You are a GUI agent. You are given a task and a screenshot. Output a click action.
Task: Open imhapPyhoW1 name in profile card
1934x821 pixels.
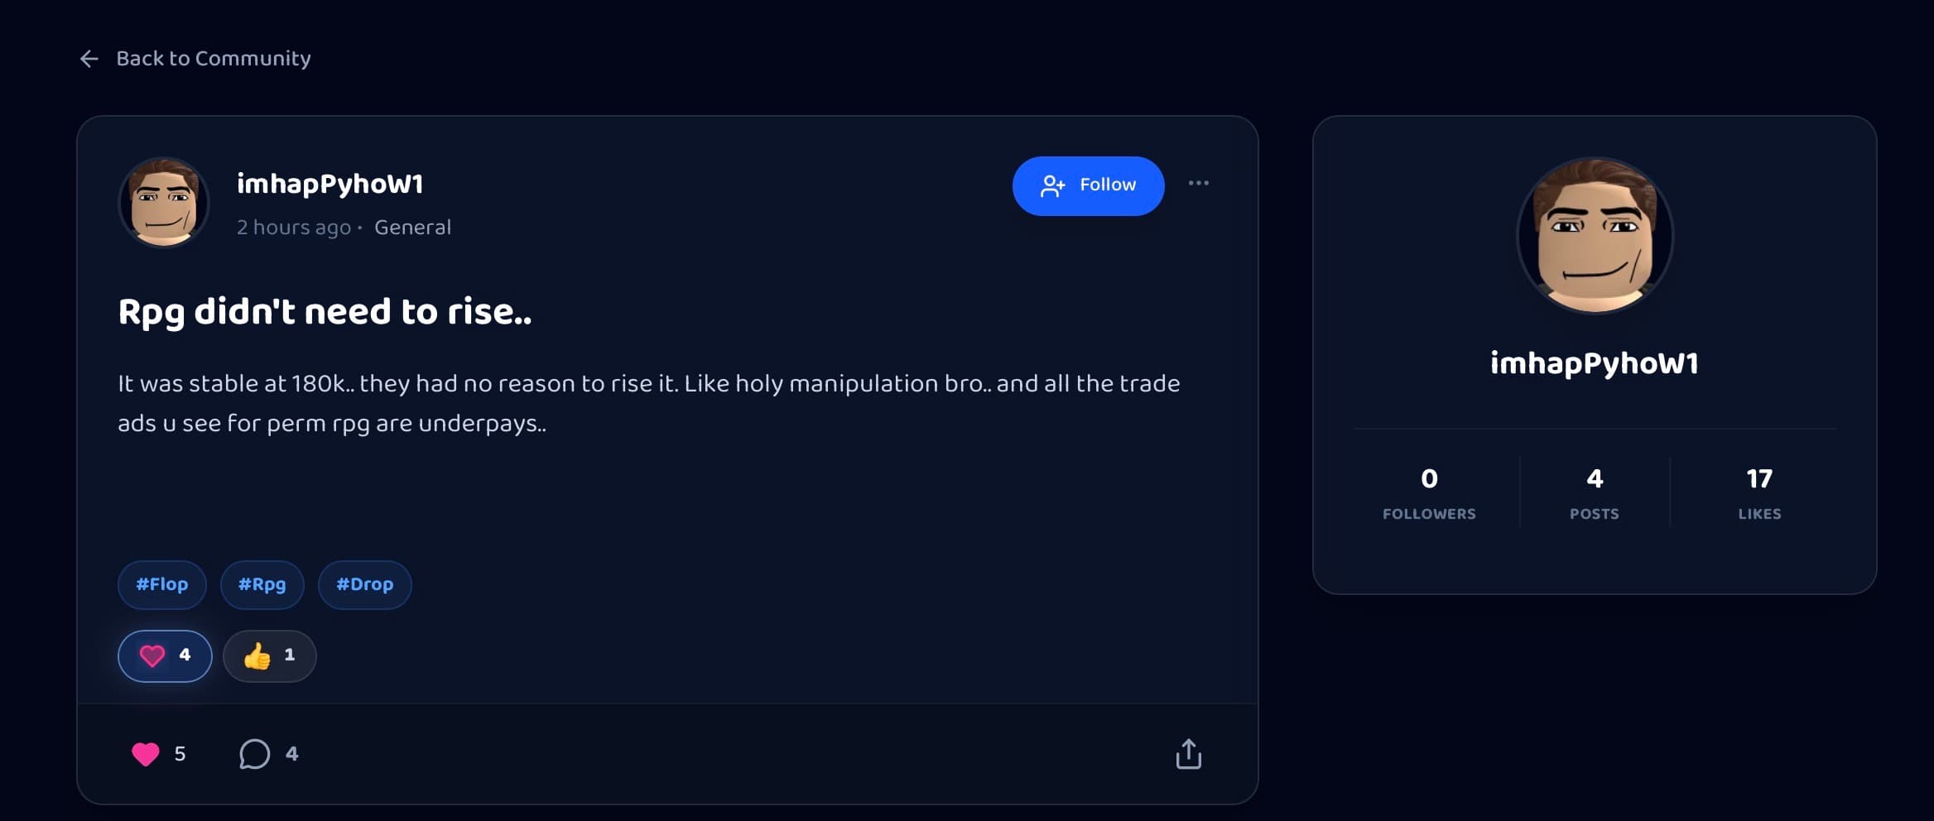click(1595, 363)
